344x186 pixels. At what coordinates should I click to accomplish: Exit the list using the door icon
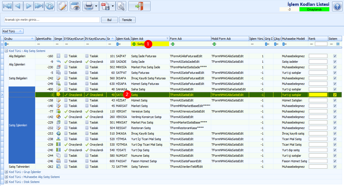[139, 6]
